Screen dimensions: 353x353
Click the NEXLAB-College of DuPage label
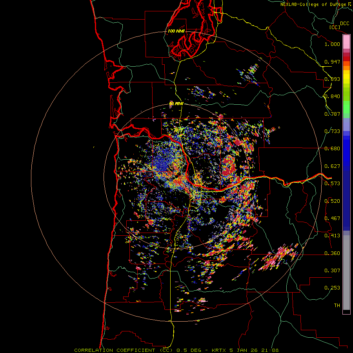[314, 4]
